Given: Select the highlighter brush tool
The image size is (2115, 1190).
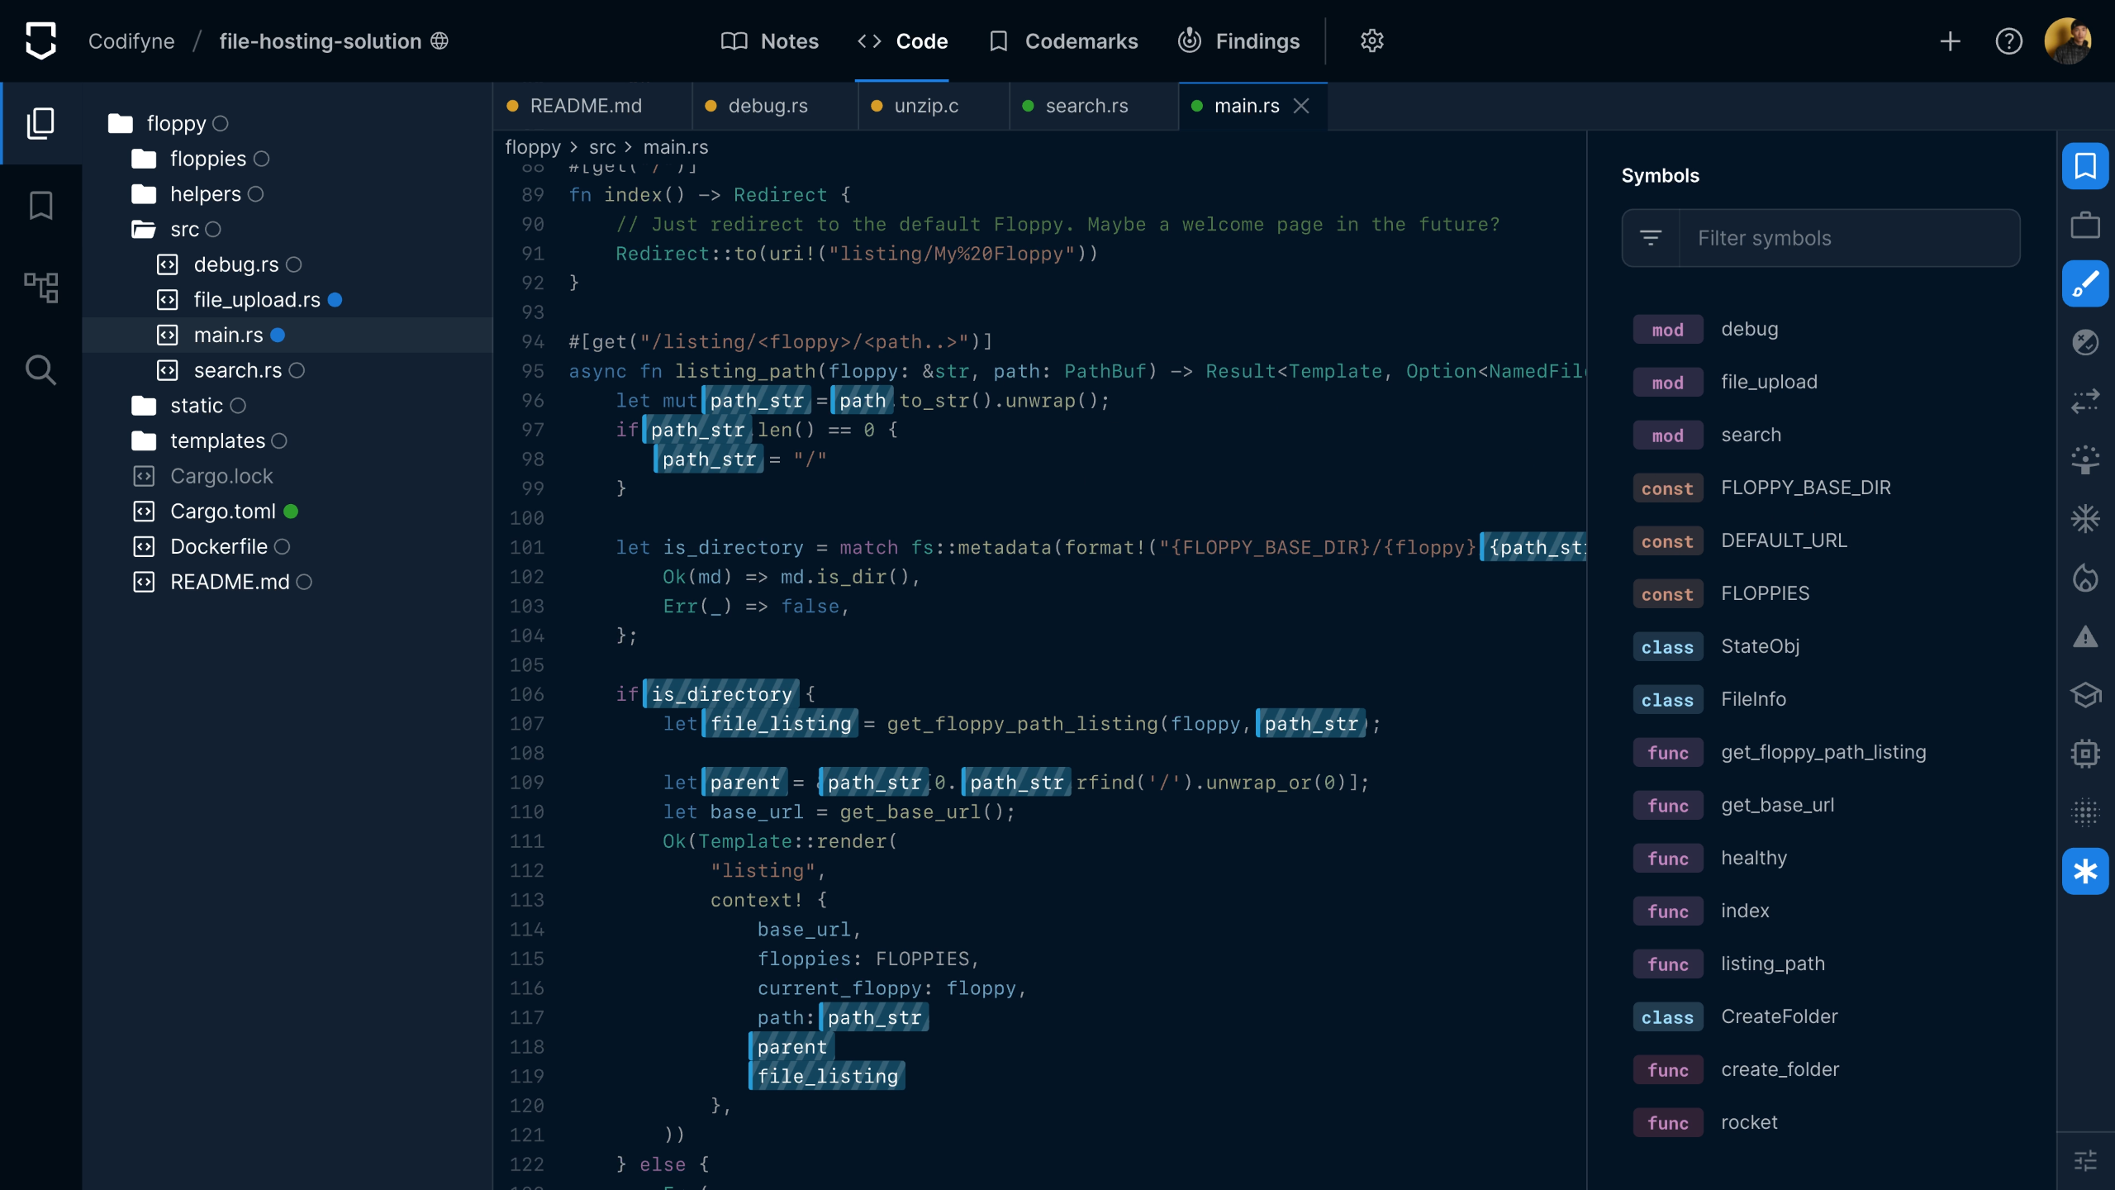Looking at the screenshot, I should point(2084,283).
